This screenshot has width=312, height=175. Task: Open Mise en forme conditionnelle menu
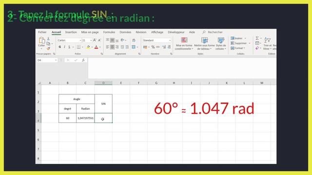pos(184,44)
